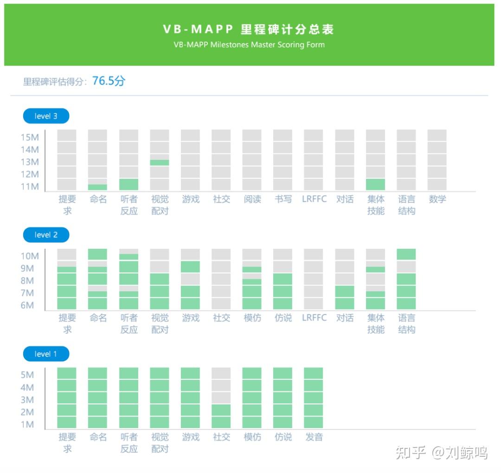Click the VB-MAPP 里程碑计分总表 title

pos(250,29)
